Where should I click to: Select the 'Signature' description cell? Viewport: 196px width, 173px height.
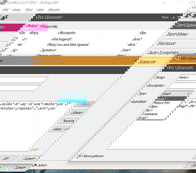tap(48, 50)
